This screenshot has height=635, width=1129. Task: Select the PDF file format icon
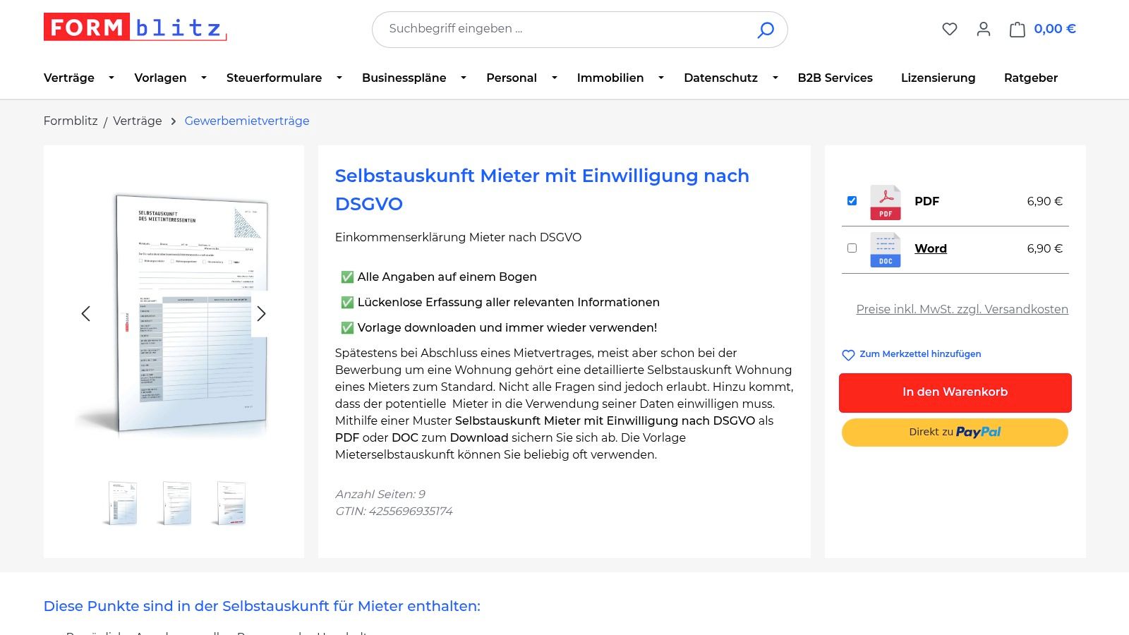884,202
